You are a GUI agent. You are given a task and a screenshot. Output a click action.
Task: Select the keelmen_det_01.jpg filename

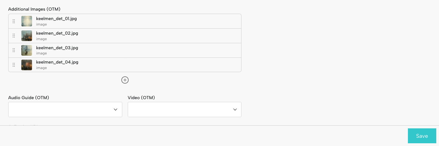click(56, 19)
